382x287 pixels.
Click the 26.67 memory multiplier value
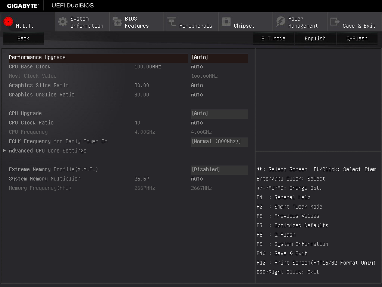point(141,179)
